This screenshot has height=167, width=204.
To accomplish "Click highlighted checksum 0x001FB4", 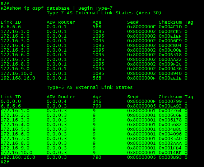I will (x=170, y=148).
